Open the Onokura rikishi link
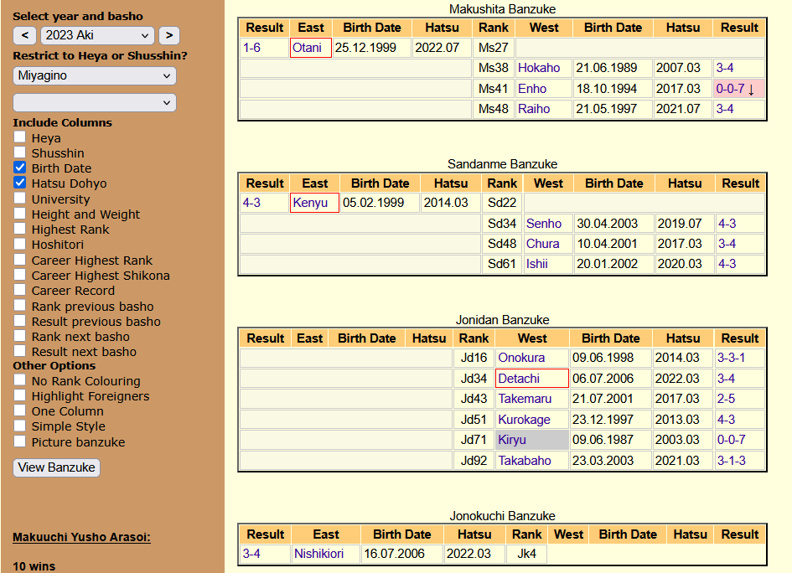The width and height of the screenshot is (792, 573). tap(521, 358)
